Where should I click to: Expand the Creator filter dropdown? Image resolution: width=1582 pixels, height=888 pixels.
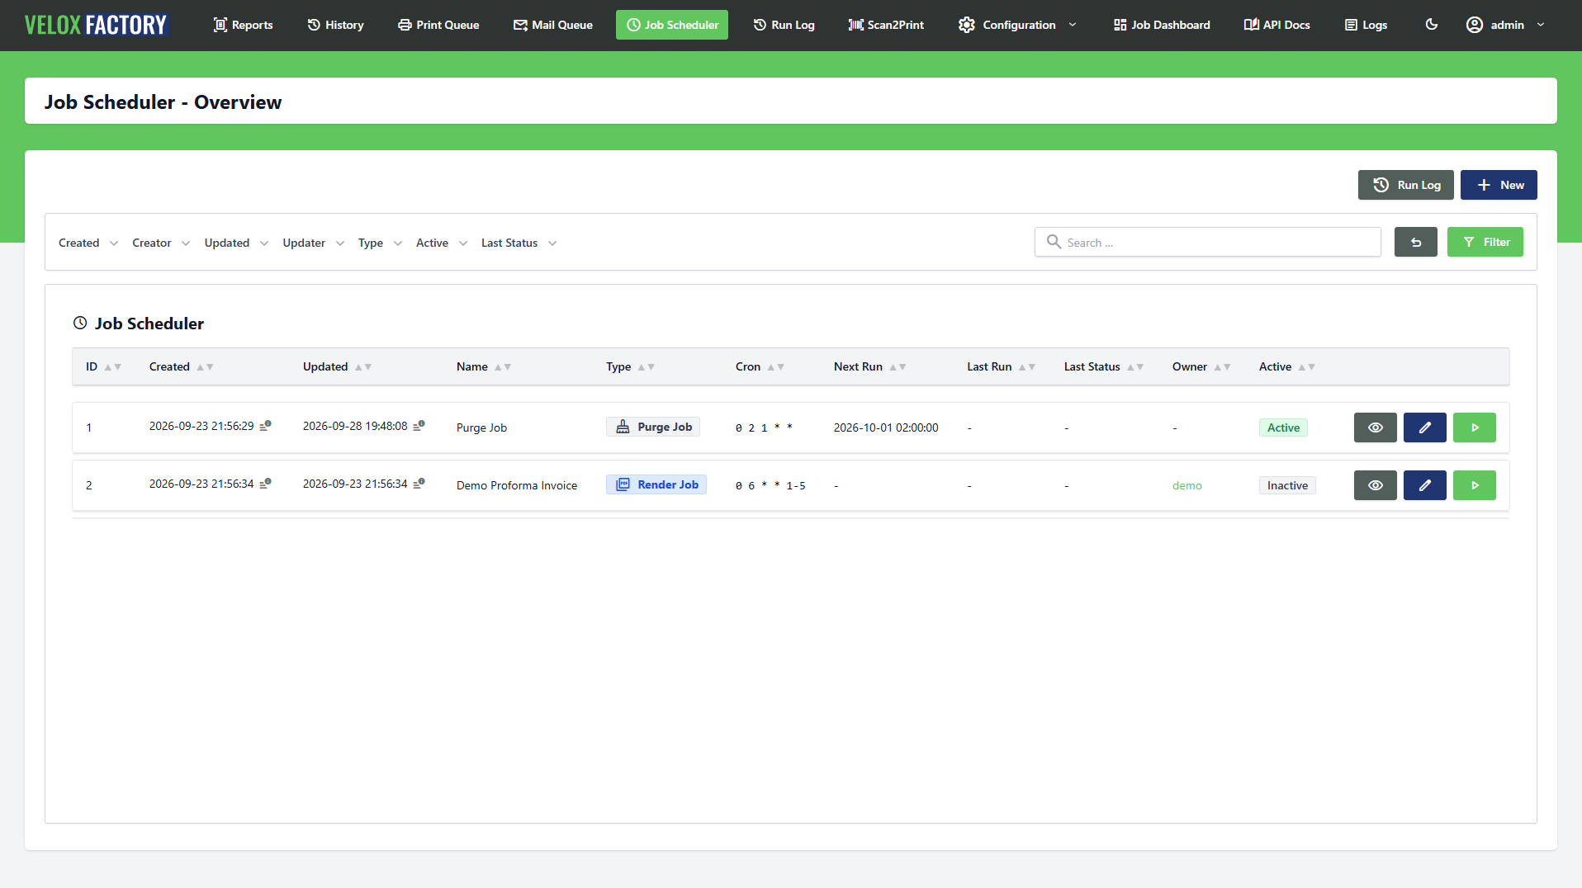point(161,243)
